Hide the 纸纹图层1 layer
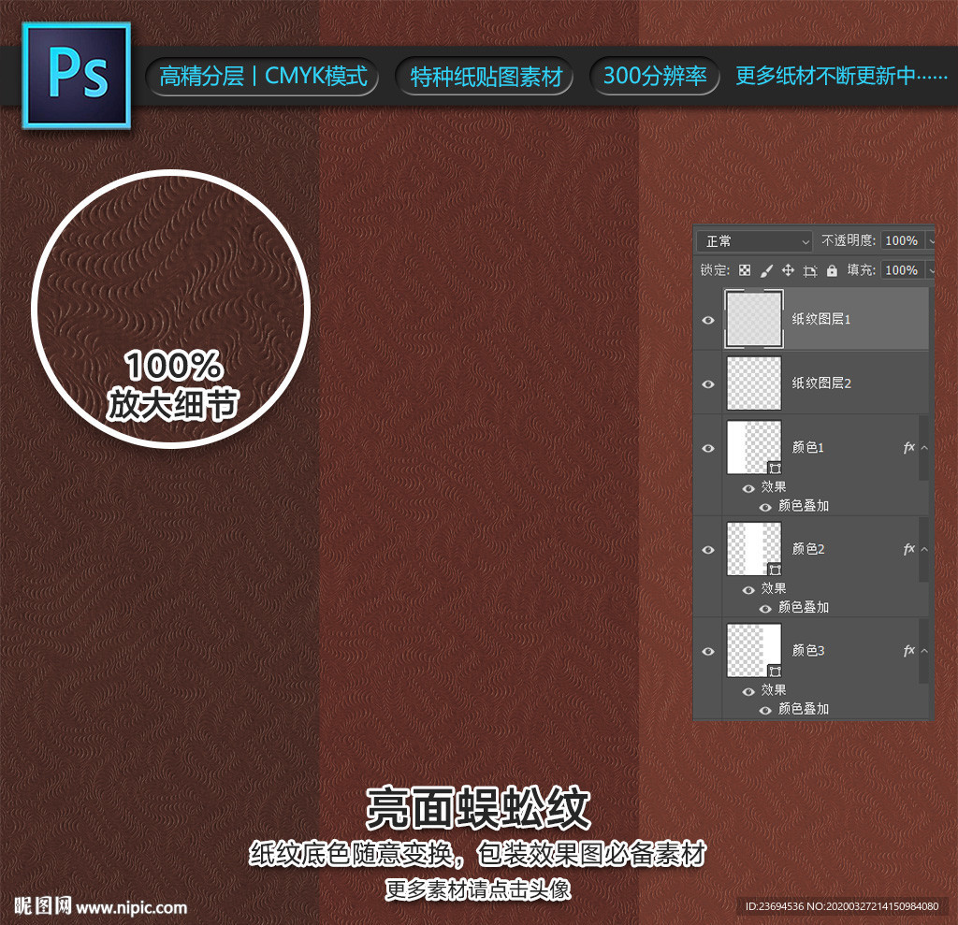Image resolution: width=958 pixels, height=925 pixels. point(708,320)
